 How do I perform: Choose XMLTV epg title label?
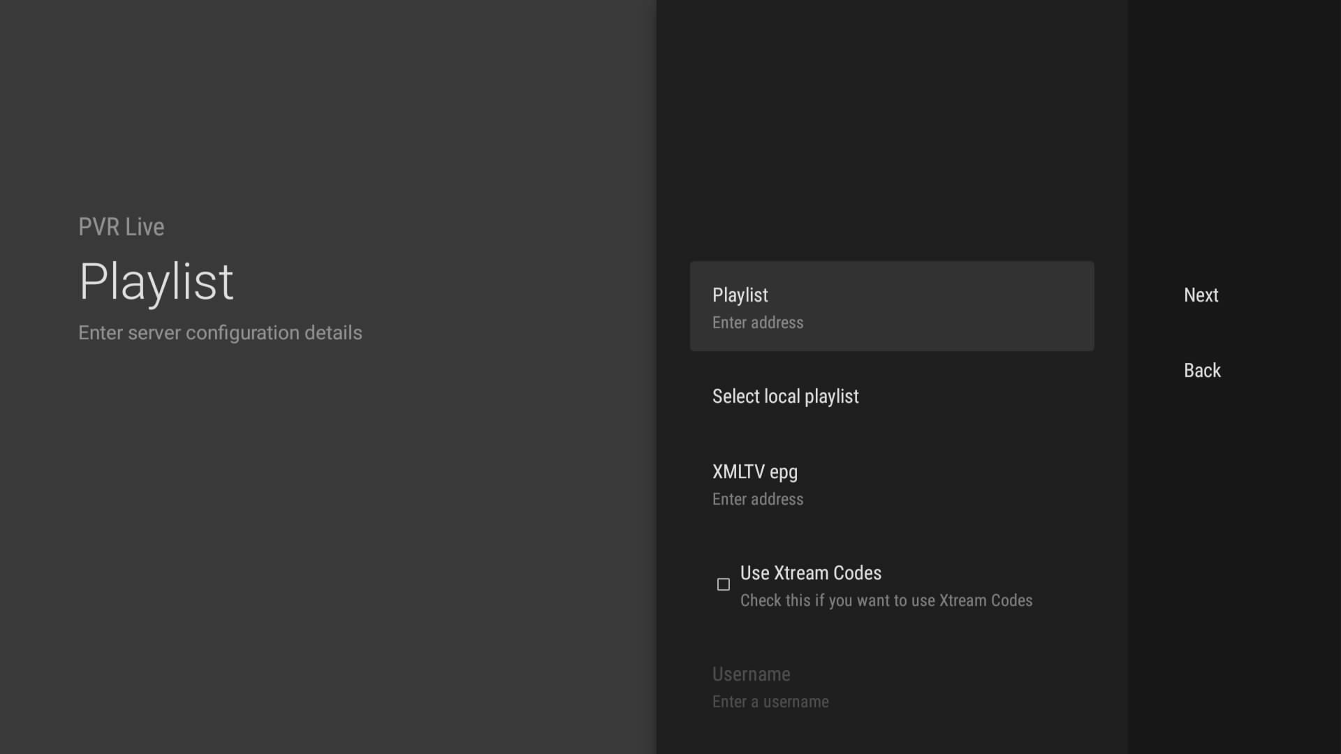754,472
